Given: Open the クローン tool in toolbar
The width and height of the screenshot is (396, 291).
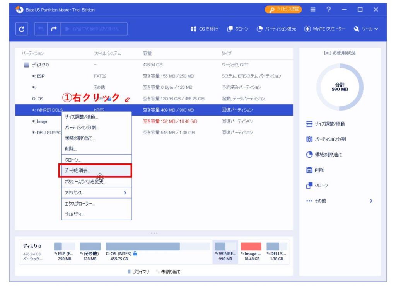Looking at the screenshot, I should [238, 29].
